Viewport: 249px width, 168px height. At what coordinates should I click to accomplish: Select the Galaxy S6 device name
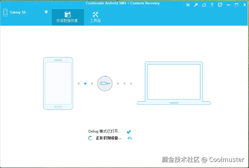[18, 12]
